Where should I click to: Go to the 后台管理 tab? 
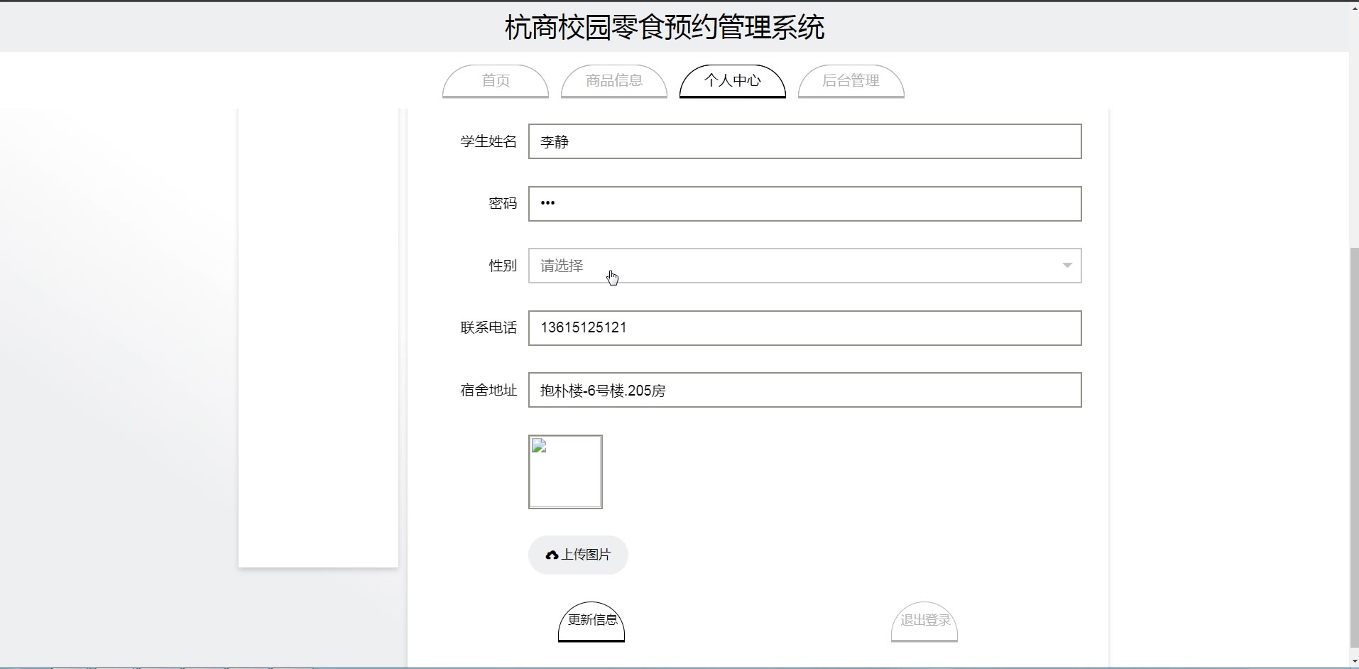(x=851, y=81)
